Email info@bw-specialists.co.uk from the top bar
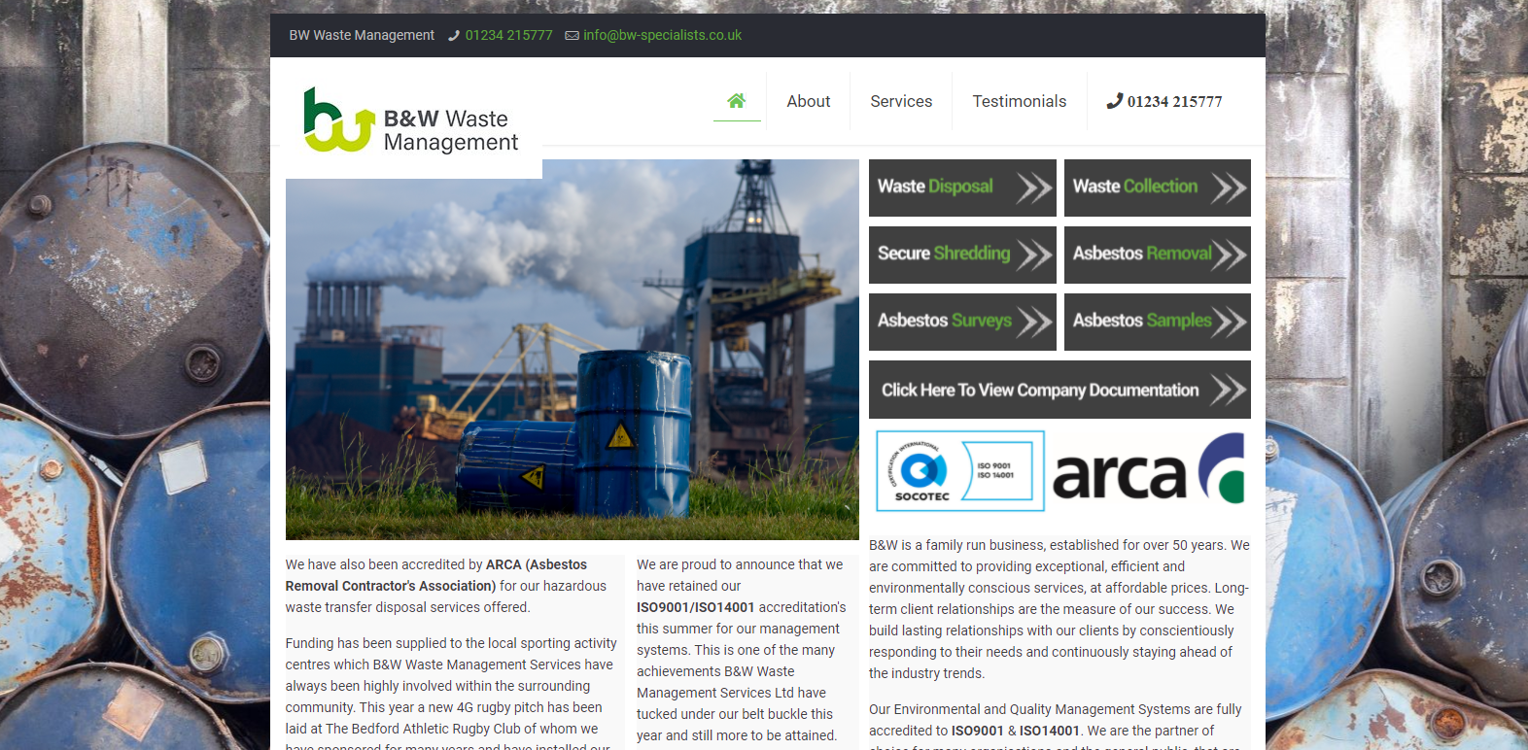This screenshot has width=1528, height=750. tap(662, 35)
